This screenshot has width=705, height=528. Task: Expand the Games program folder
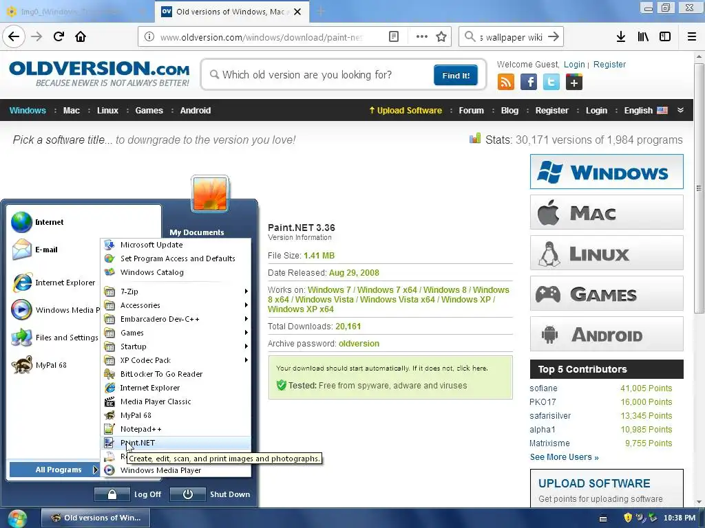pyautogui.click(x=176, y=333)
